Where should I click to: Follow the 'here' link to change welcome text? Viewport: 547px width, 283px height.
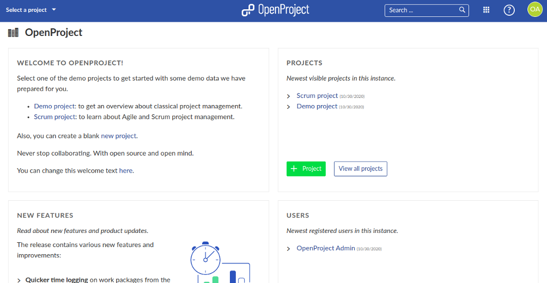coord(126,171)
